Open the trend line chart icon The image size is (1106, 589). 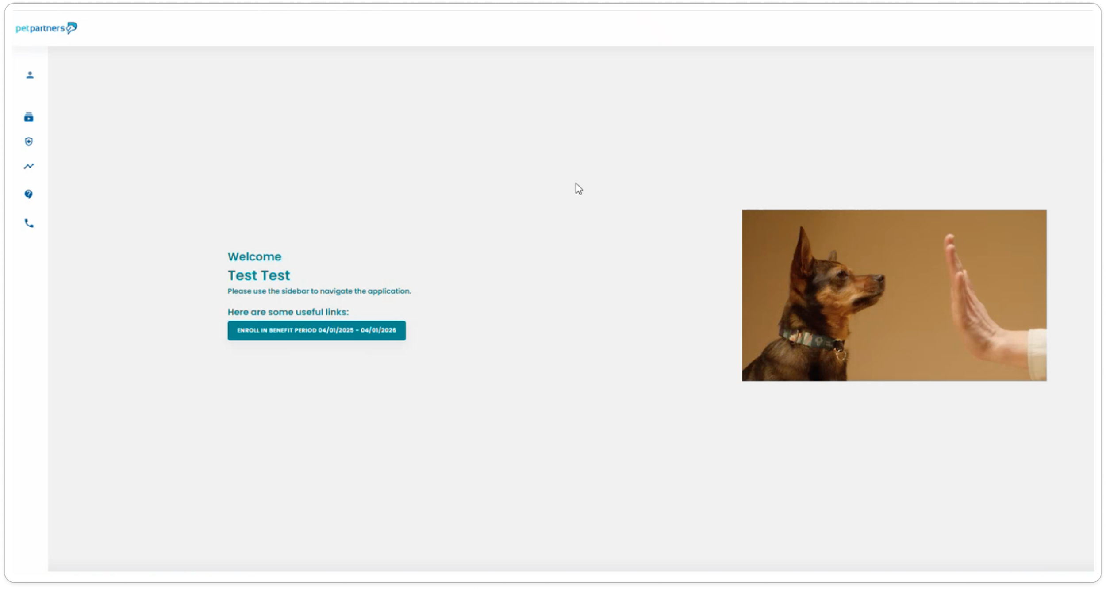(x=29, y=166)
